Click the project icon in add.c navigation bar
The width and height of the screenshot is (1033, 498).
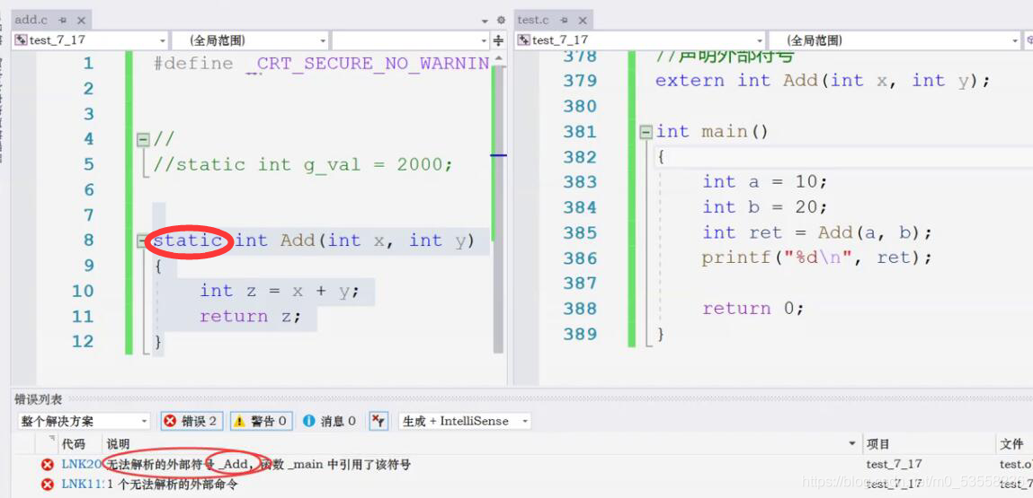click(21, 40)
